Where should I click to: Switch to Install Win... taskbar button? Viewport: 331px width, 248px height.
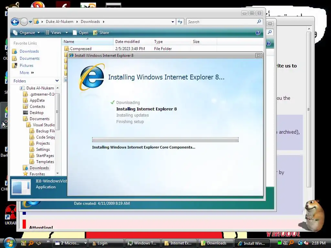pos(252,243)
